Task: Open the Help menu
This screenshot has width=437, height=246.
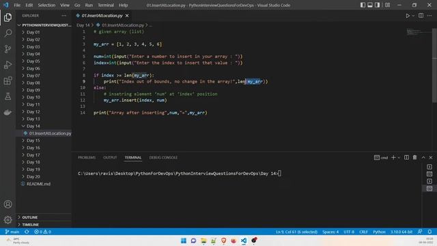Action: coord(123,5)
